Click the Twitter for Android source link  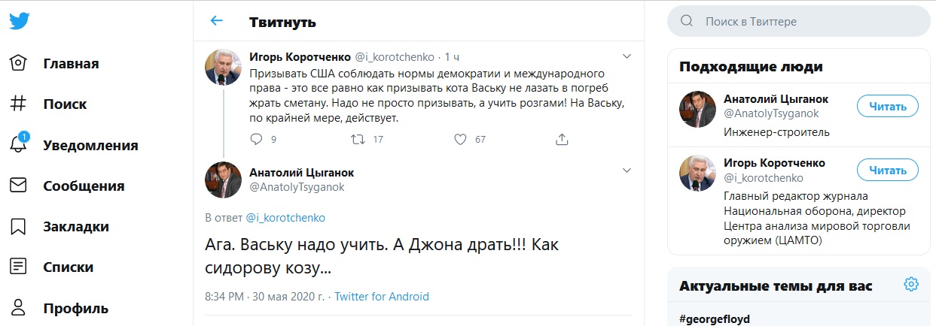click(x=382, y=297)
